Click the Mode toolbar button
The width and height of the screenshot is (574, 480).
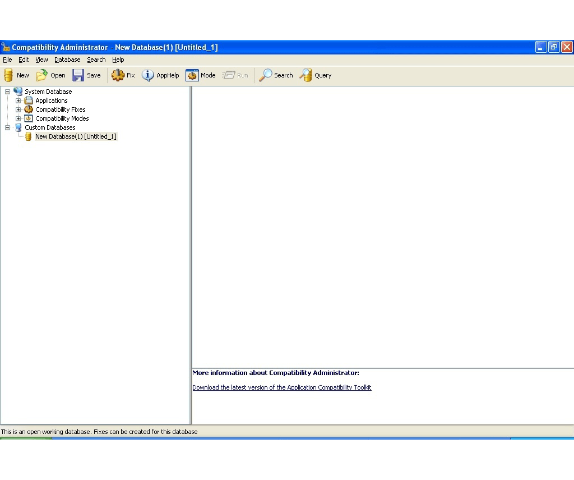pos(201,75)
